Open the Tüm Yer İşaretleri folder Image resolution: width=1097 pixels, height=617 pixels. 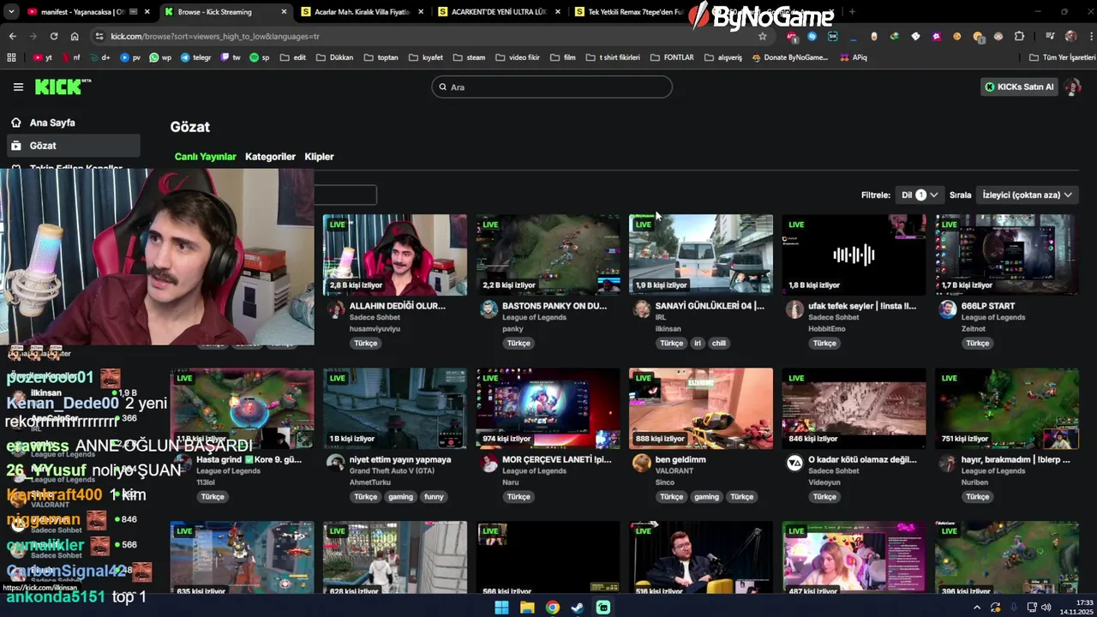[x=1062, y=57]
